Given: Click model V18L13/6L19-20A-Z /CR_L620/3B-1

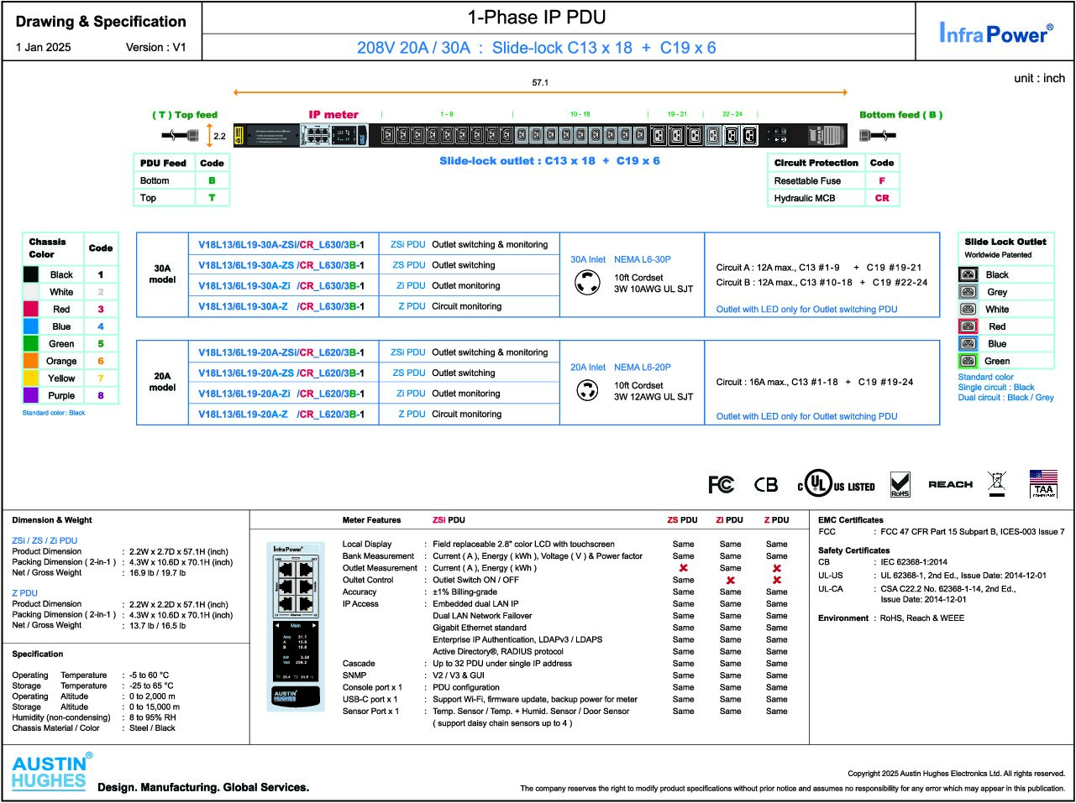Looking at the screenshot, I should (281, 415).
